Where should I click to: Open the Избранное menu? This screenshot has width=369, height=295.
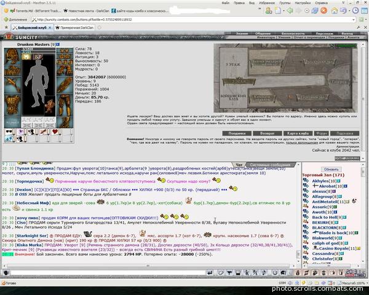[x=267, y=3]
